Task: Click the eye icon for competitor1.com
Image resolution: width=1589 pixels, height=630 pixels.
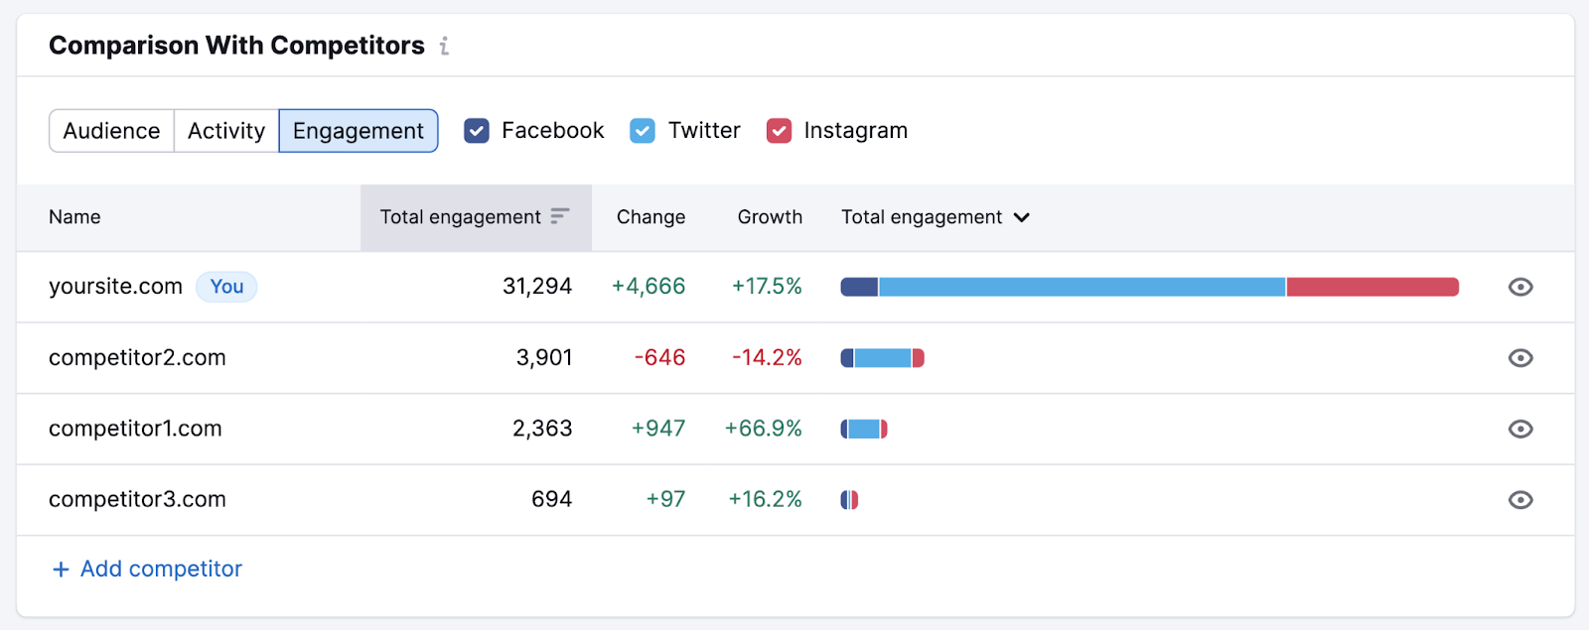Action: tap(1519, 429)
